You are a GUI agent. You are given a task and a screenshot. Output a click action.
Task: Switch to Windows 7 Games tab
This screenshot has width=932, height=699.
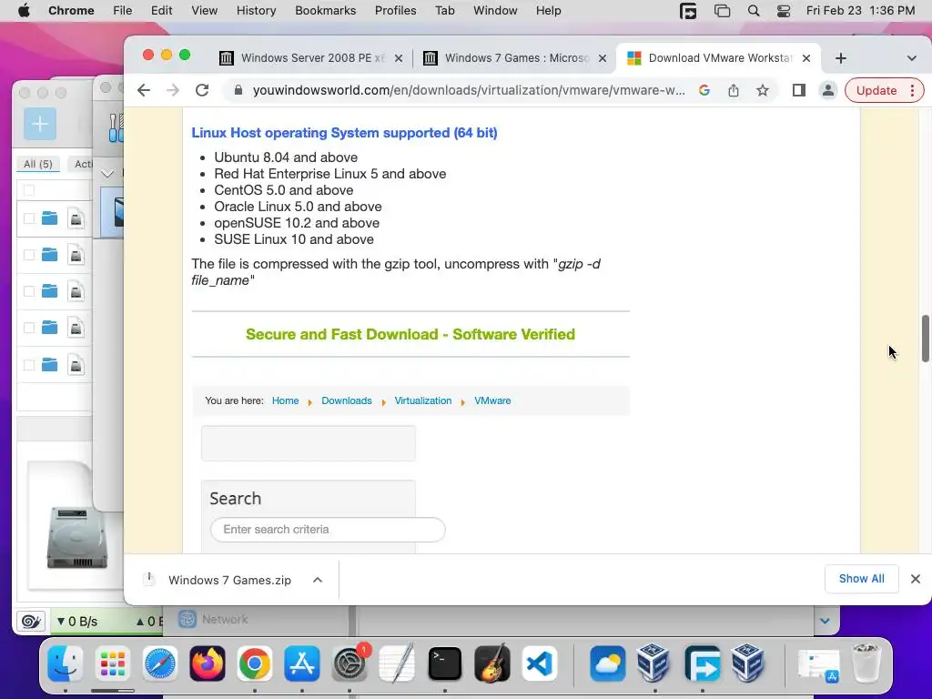tap(515, 58)
